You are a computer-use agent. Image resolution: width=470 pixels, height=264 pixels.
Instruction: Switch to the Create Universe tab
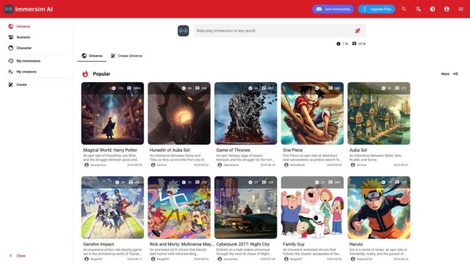coord(126,56)
